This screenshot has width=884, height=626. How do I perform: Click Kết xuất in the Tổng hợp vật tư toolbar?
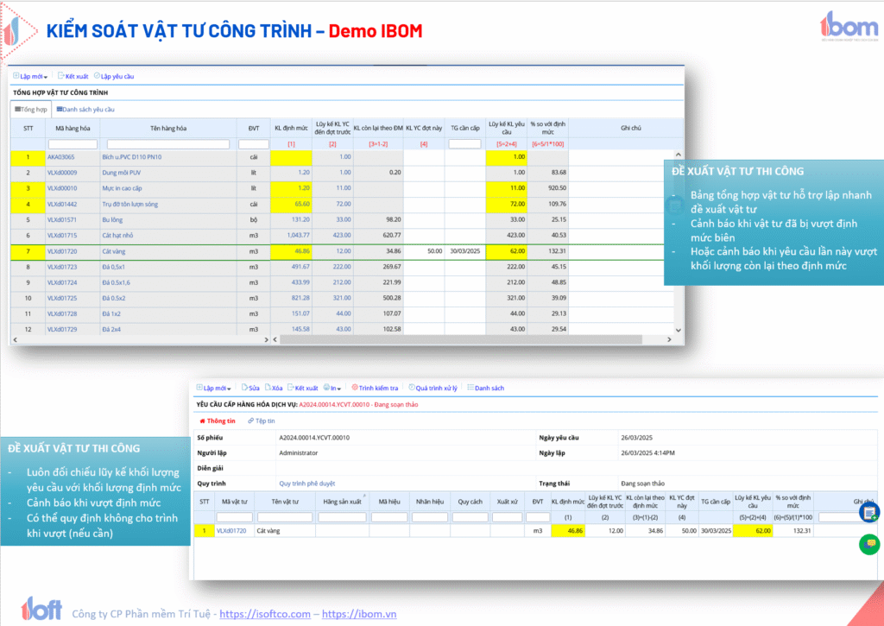(x=73, y=77)
